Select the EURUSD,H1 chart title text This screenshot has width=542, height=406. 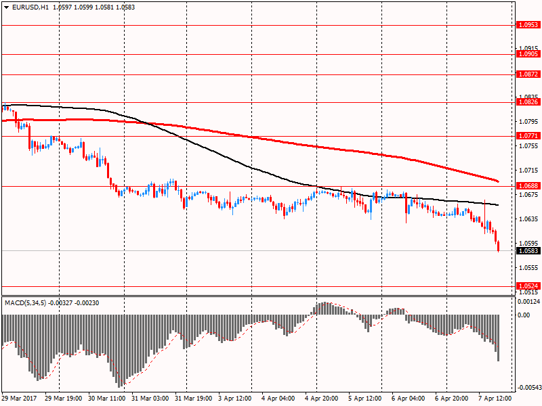pyautogui.click(x=30, y=7)
